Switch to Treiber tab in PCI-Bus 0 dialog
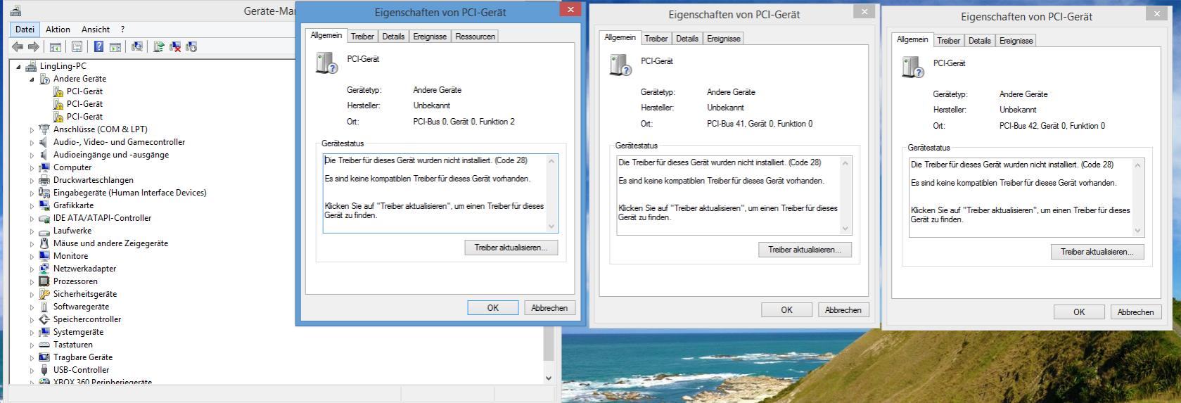 coord(362,37)
